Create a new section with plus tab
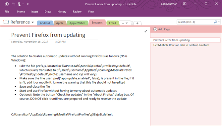This screenshot has width=222, height=126. (137, 23)
